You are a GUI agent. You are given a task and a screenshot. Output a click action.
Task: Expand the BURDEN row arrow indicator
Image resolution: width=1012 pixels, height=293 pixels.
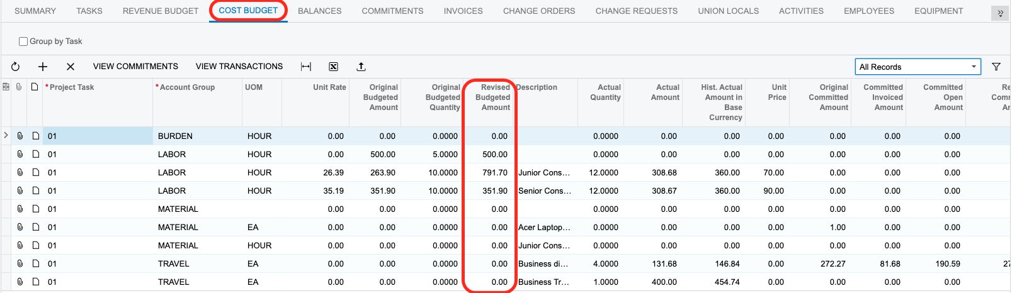[x=6, y=136]
